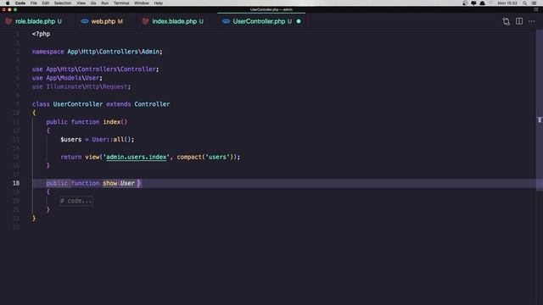This screenshot has height=305, width=543.
Task: Click the class UserController declaration
Action: (x=101, y=104)
